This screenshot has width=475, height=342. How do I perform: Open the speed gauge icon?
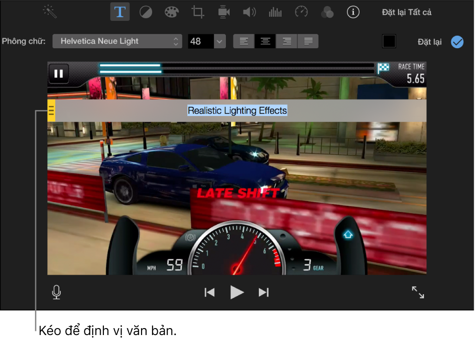pos(302,12)
